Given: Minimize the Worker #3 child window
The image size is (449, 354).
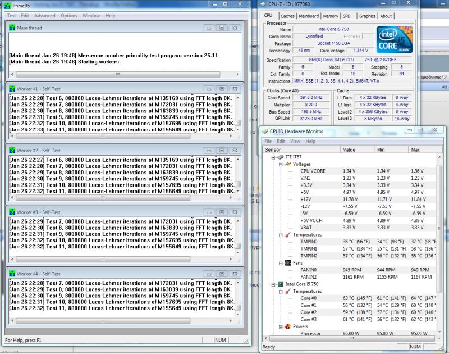Looking at the screenshot, I should 209,212.
